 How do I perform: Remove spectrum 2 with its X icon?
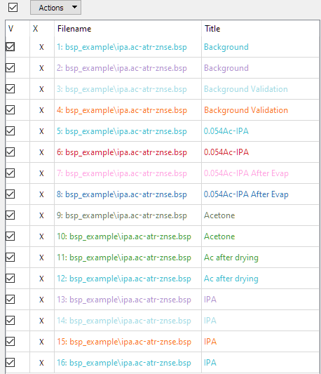click(x=41, y=68)
